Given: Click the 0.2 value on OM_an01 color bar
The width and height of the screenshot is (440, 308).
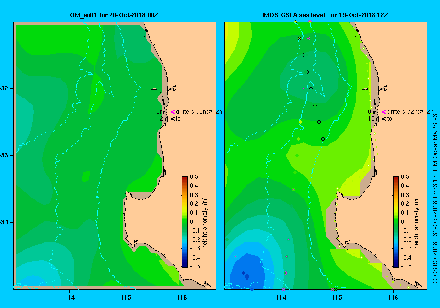Looking at the screenshot, I should pyautogui.click(x=194, y=204).
